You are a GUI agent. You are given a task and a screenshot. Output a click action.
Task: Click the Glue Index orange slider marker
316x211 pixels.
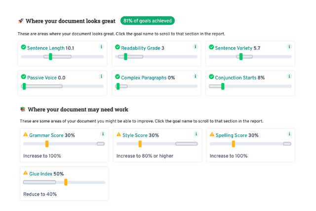[66, 182]
